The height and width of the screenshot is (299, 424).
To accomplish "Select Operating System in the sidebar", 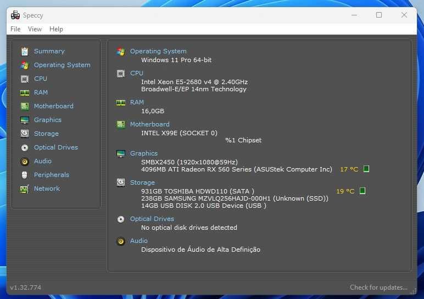I will coord(62,65).
